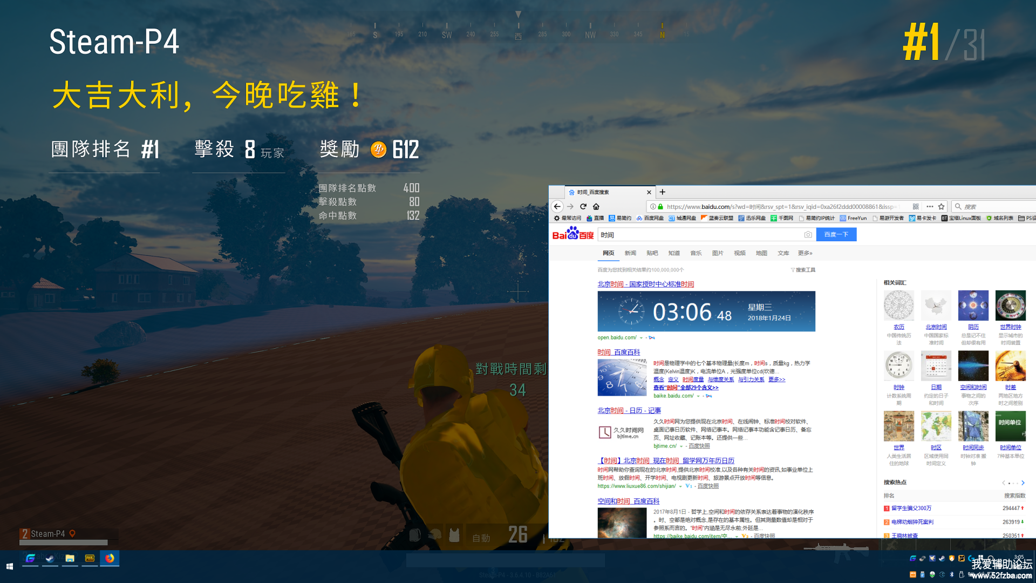Click the 农历 related-term thumbnail
1036x583 pixels.
[899, 306]
